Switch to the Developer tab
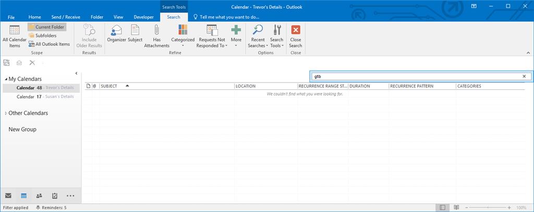The height and width of the screenshot is (212, 534). point(144,17)
